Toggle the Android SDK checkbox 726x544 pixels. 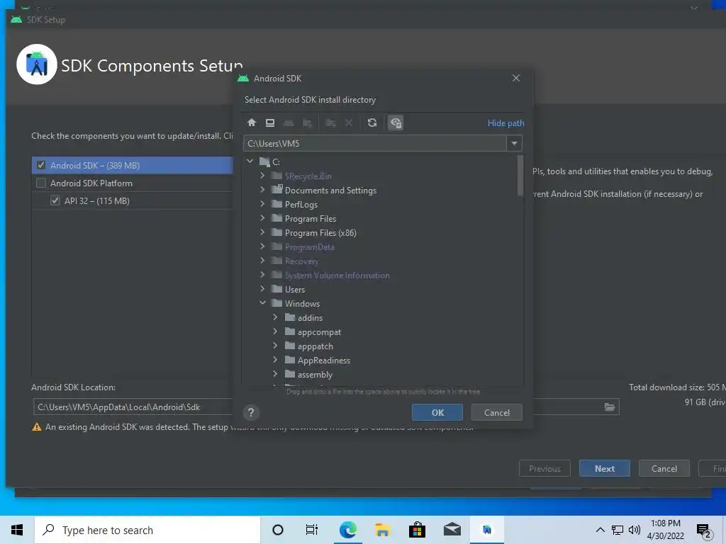click(41, 165)
